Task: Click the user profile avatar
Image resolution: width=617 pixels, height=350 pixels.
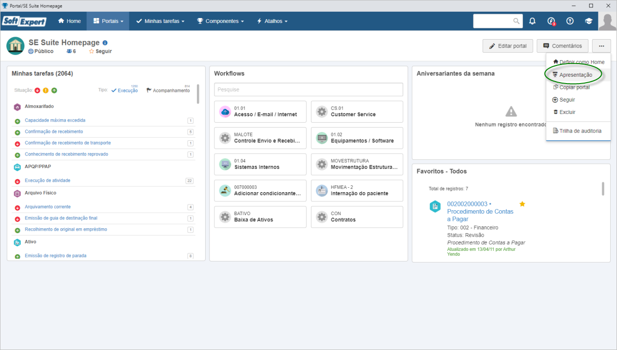Action: pyautogui.click(x=607, y=21)
